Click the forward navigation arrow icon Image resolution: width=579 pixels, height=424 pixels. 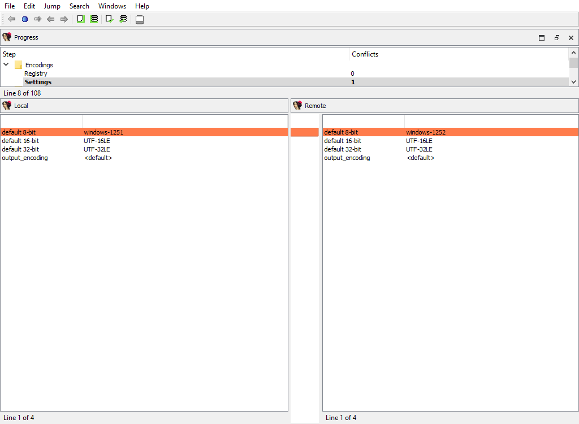click(38, 19)
